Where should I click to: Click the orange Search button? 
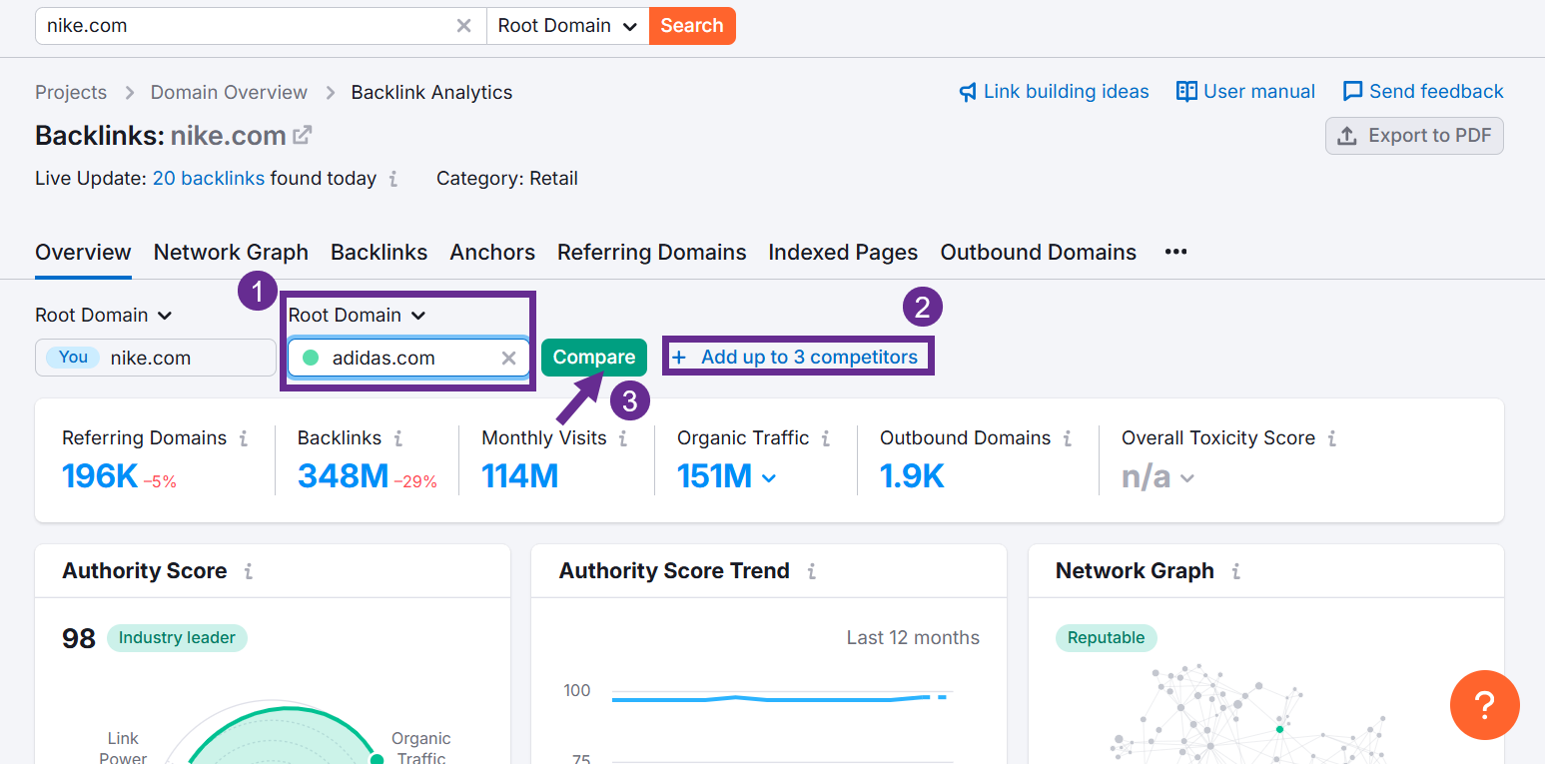point(692,26)
